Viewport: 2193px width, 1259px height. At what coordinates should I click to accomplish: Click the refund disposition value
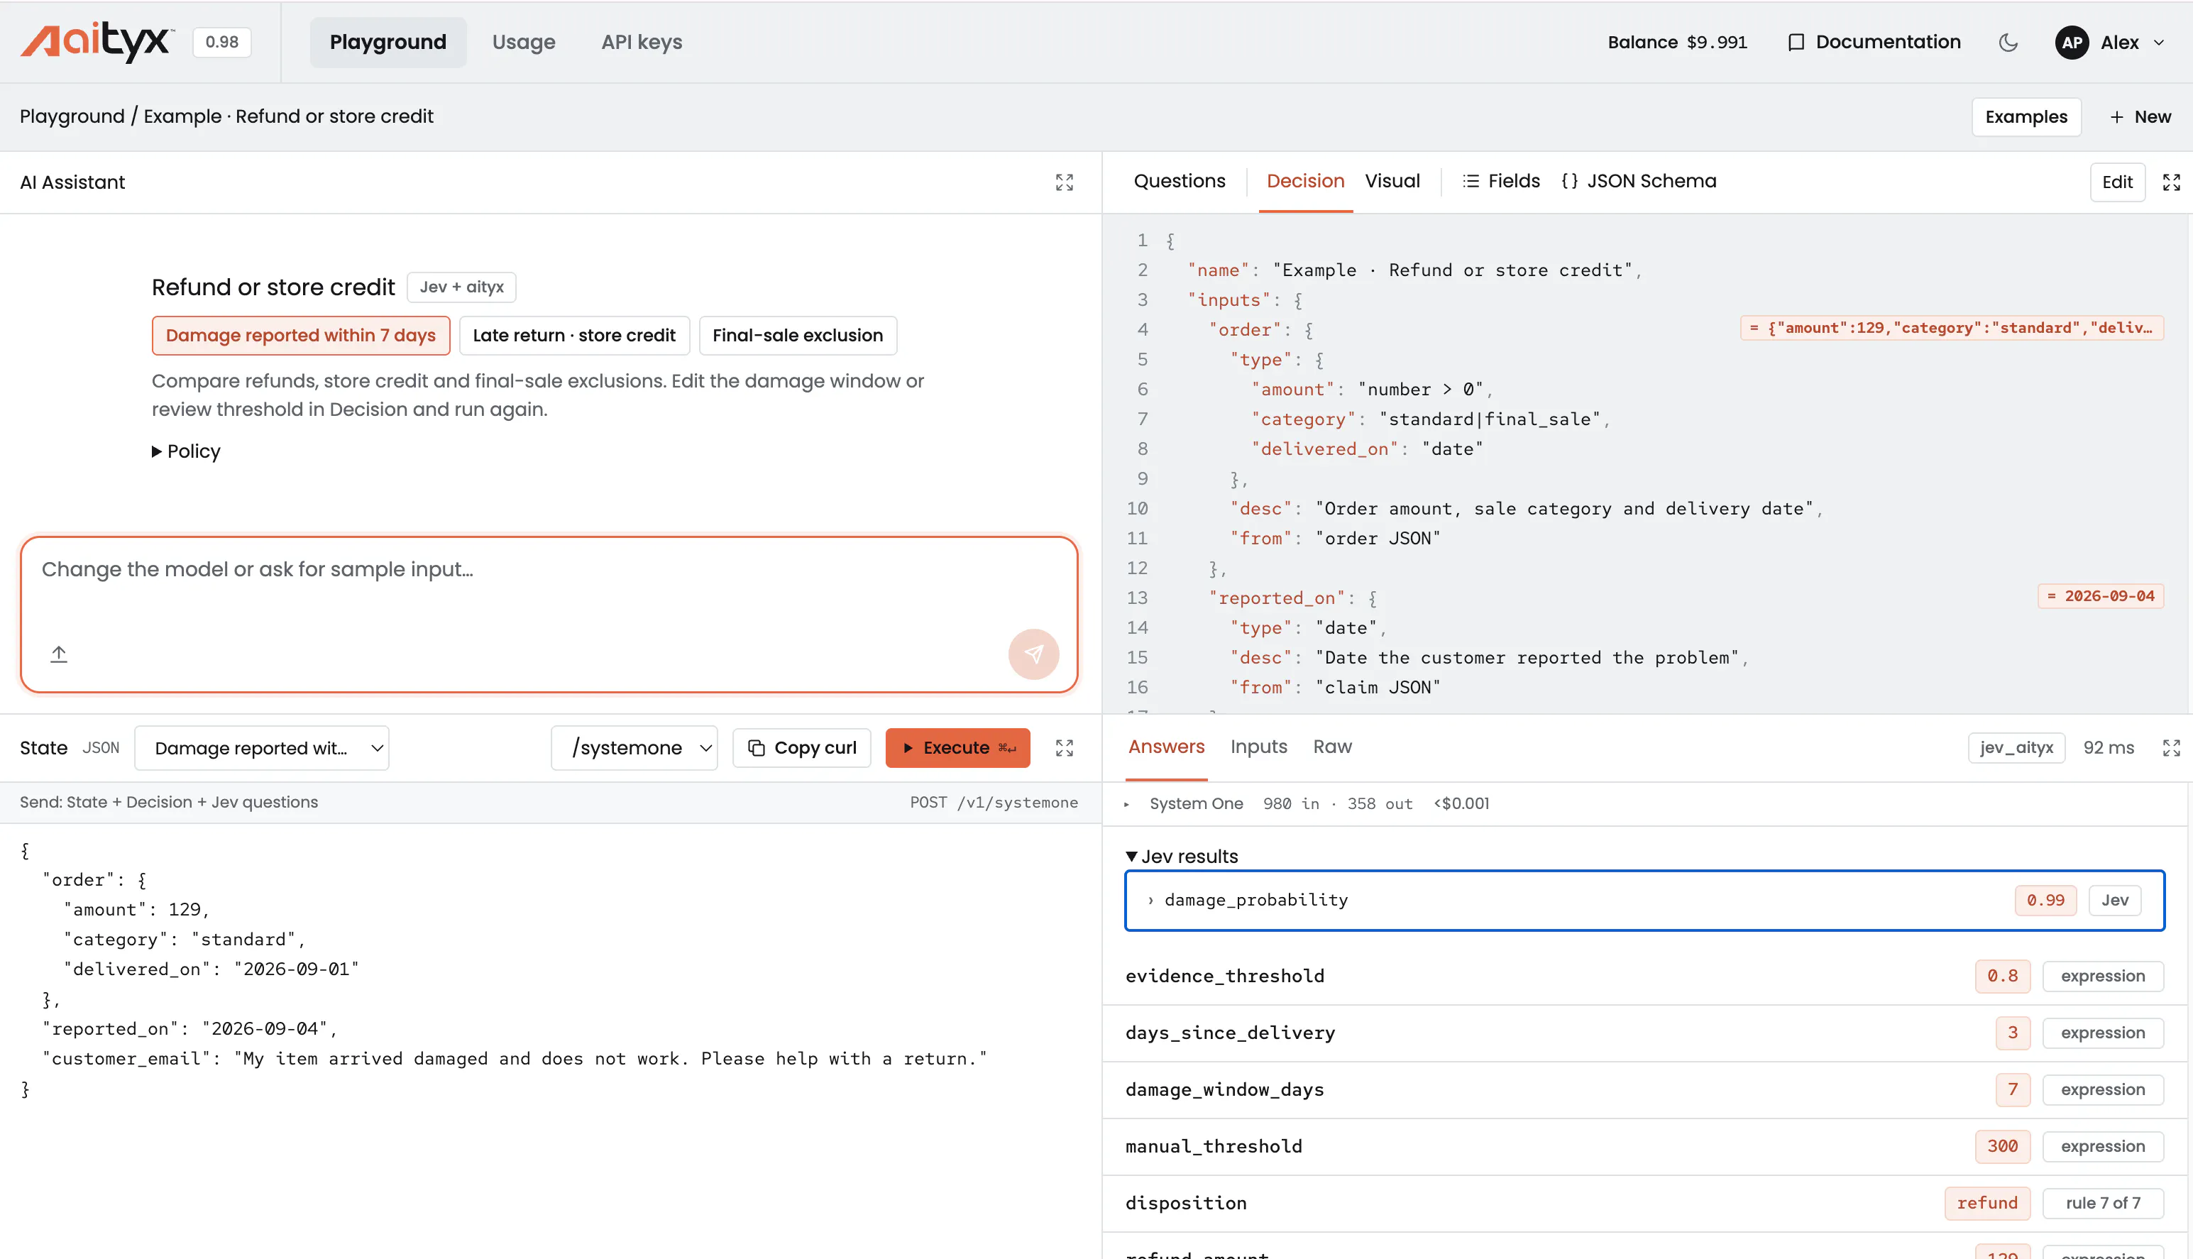coord(1986,1203)
